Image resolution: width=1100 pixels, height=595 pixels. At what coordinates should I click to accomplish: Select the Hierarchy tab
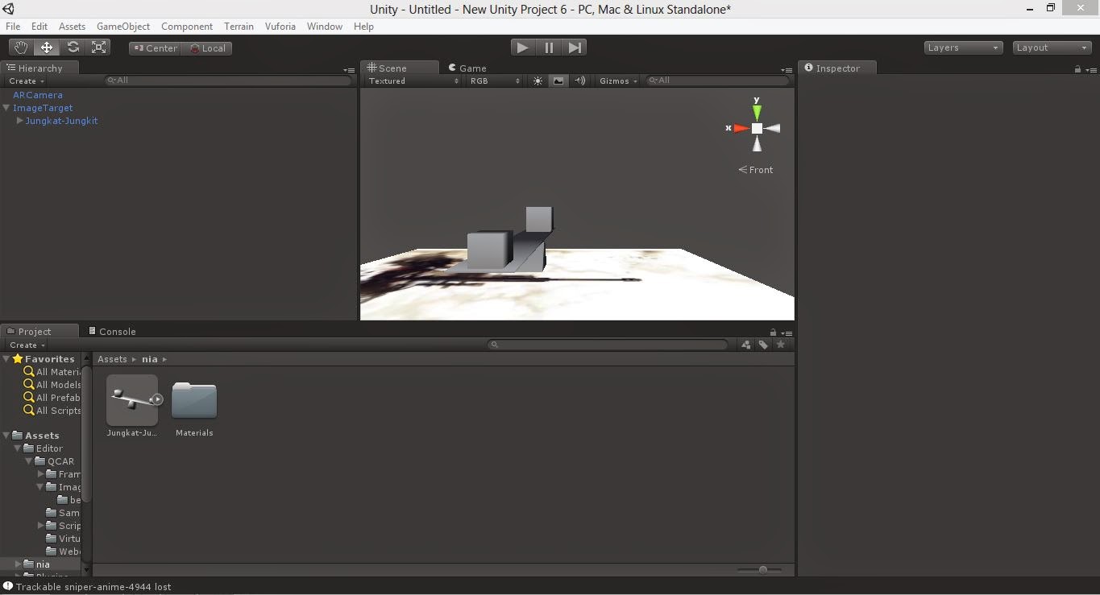pos(40,68)
